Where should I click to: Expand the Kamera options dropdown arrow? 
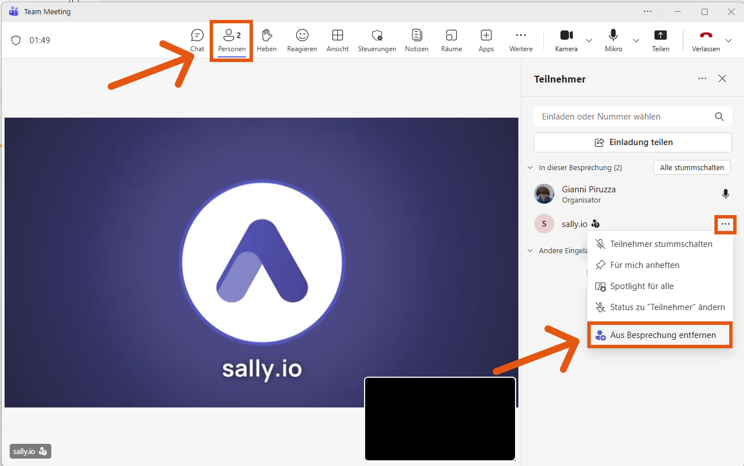tap(589, 40)
